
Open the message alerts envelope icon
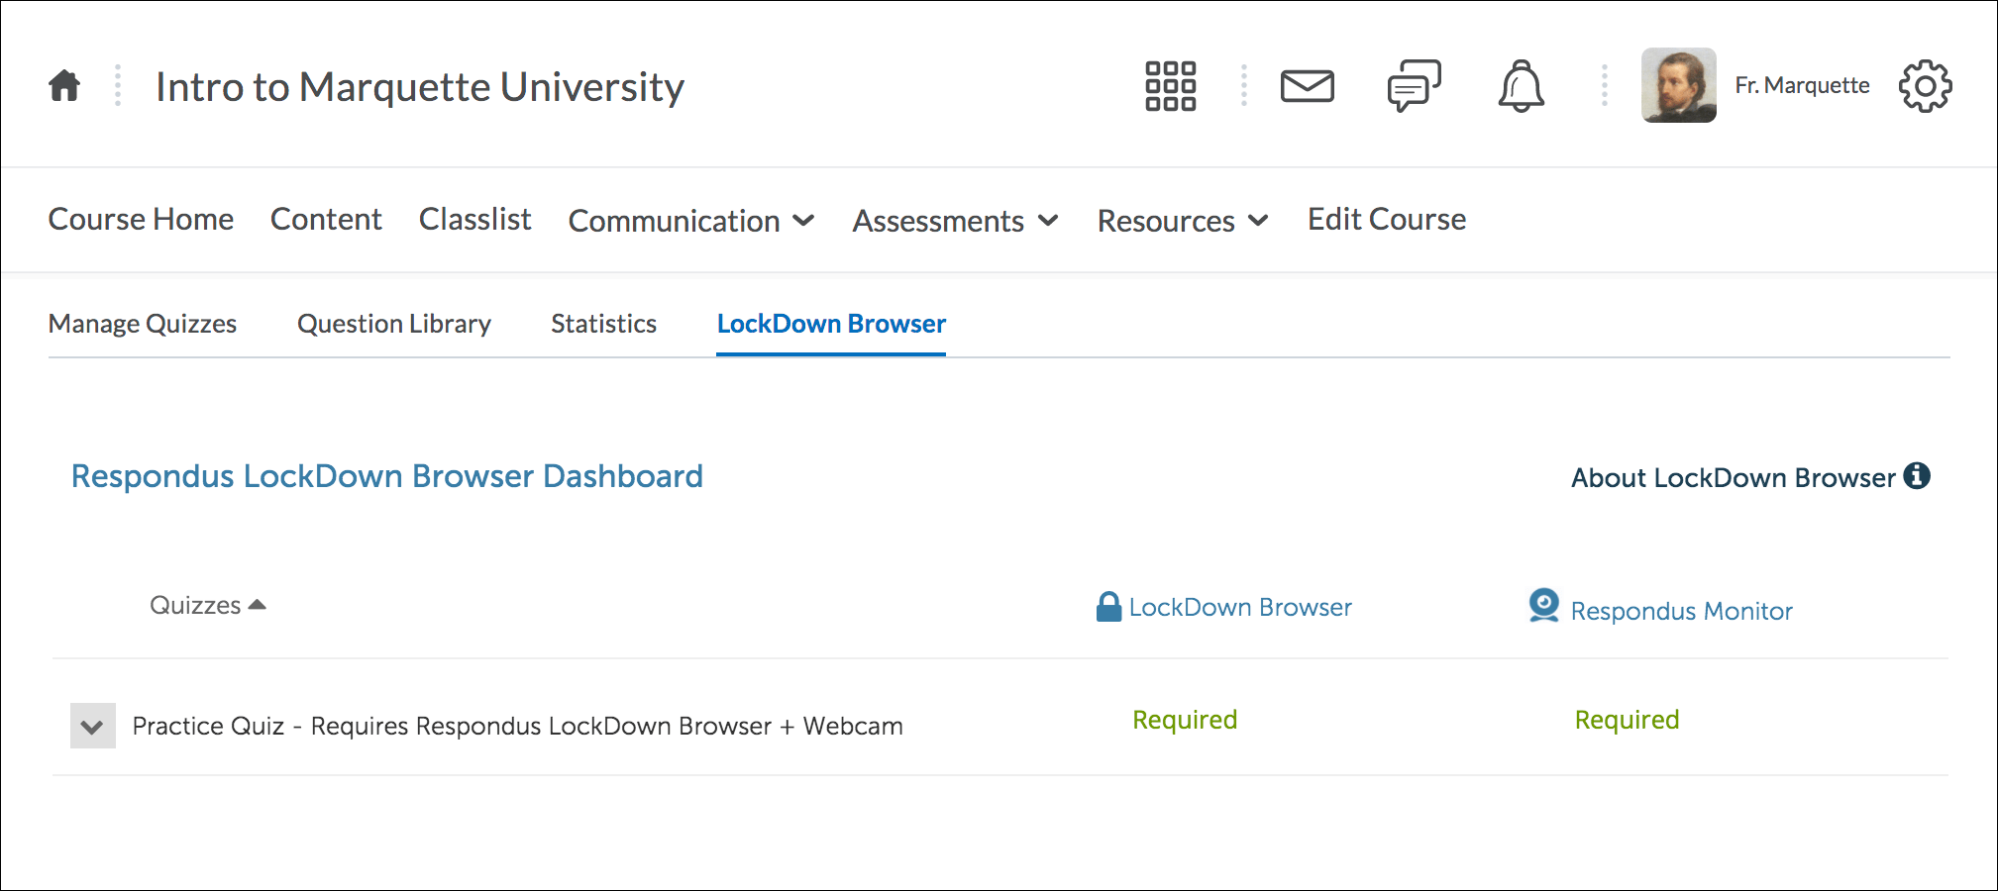tap(1307, 86)
